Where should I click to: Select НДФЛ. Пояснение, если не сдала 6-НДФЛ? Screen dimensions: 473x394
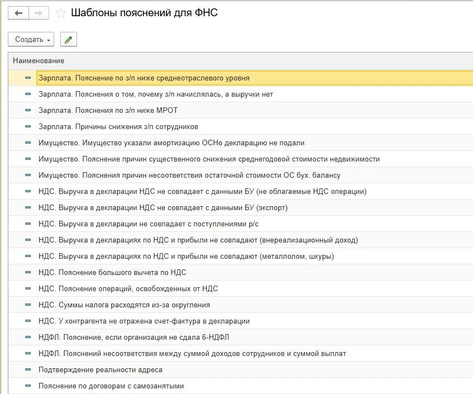tap(133, 338)
